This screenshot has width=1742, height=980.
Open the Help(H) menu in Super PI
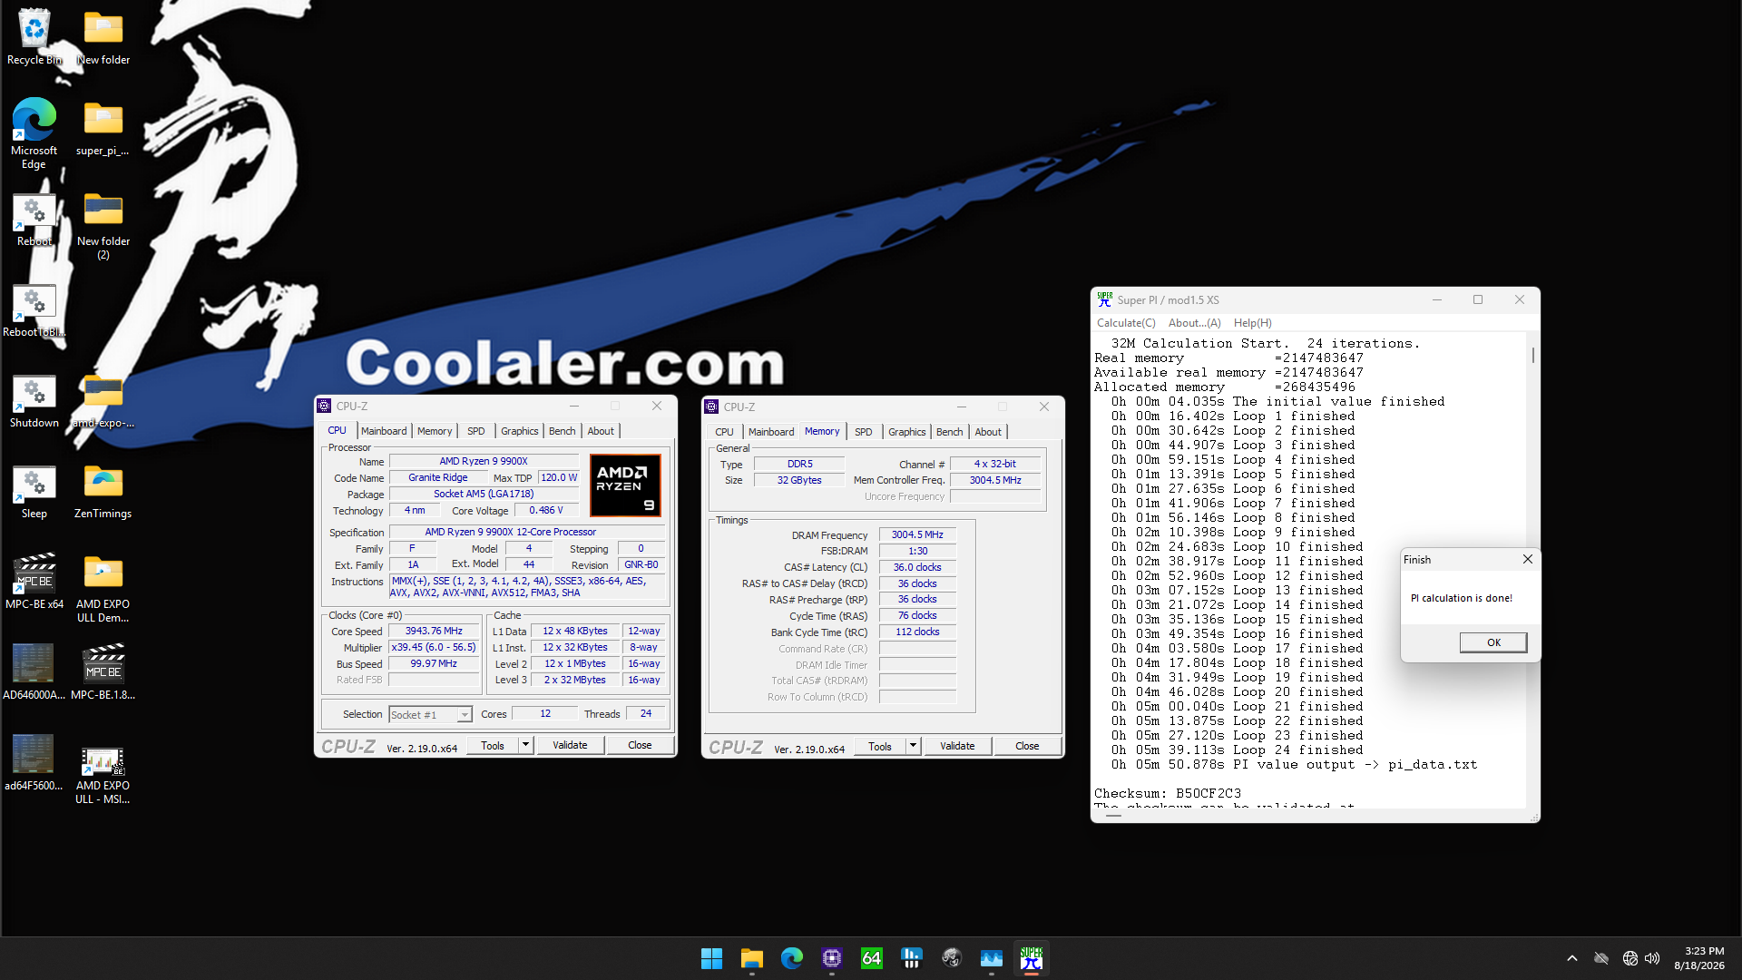[1252, 323]
